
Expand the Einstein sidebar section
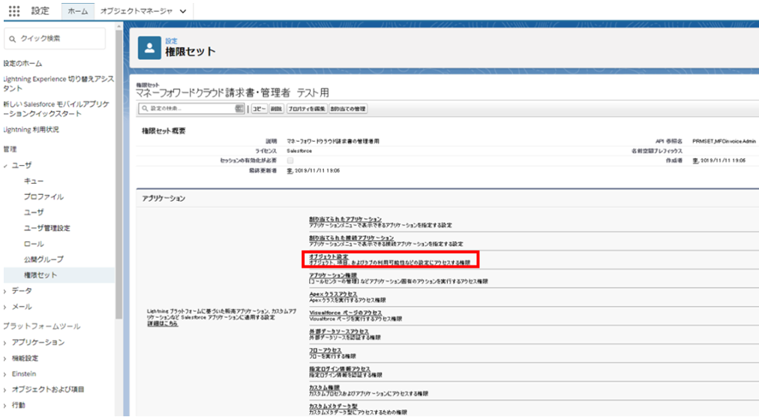(4, 374)
